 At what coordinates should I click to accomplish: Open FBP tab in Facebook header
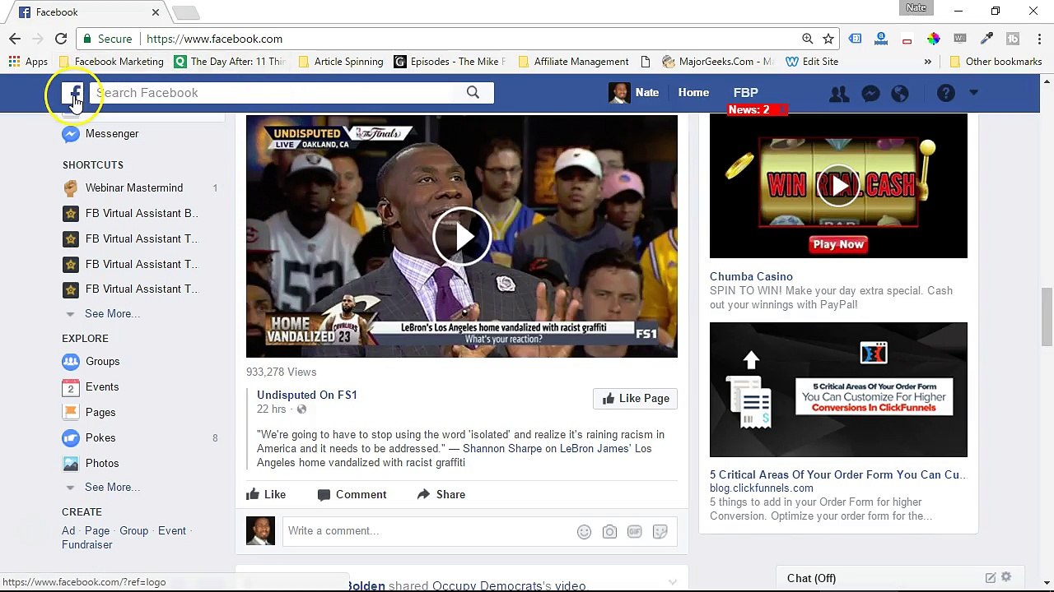click(746, 93)
